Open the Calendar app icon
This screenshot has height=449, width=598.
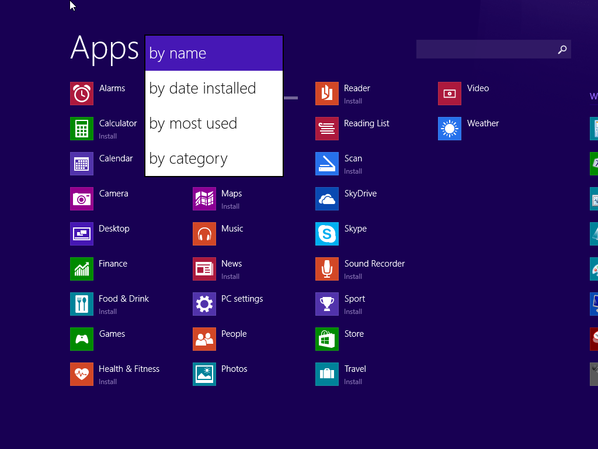pos(82,164)
